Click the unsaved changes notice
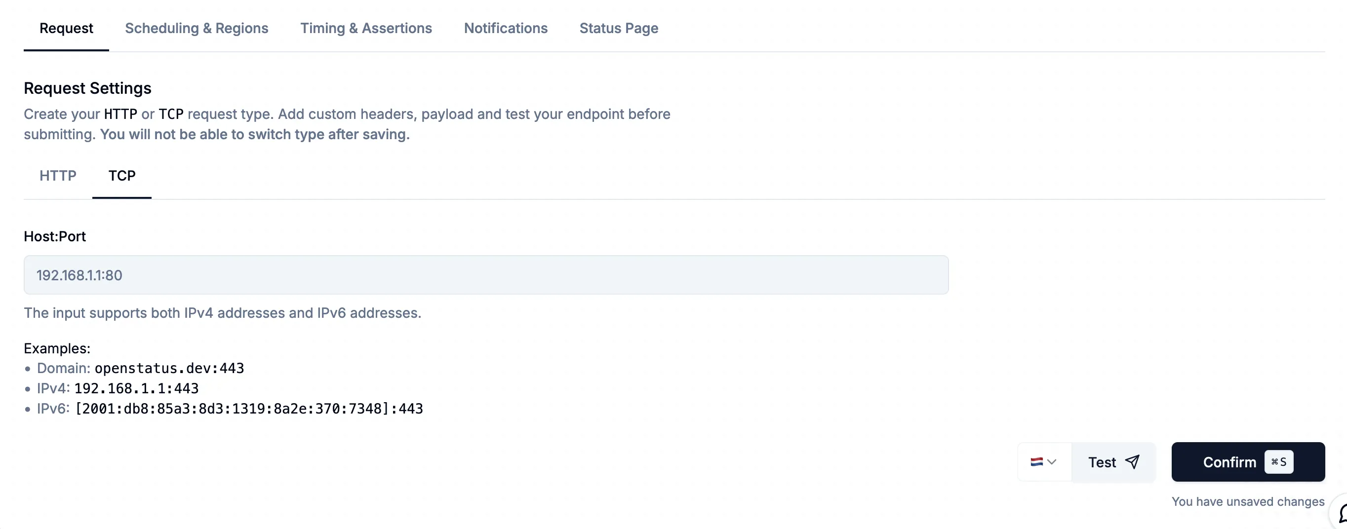This screenshot has height=529, width=1347. click(x=1247, y=502)
